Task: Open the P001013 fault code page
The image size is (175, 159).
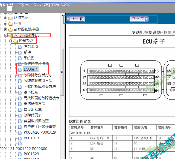Action: pos(31,138)
